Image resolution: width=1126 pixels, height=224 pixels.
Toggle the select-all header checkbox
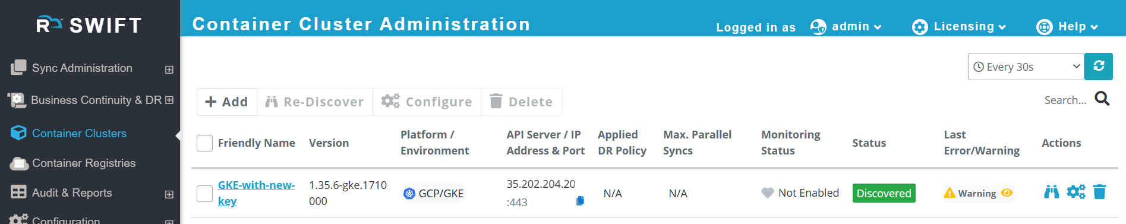pyautogui.click(x=204, y=143)
